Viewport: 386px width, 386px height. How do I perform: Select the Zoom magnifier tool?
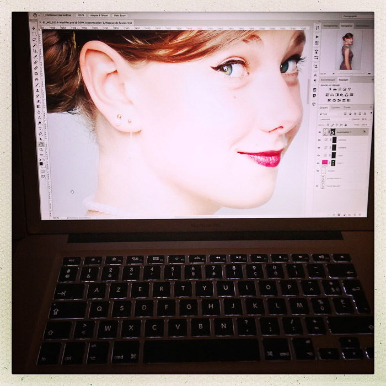41,149
